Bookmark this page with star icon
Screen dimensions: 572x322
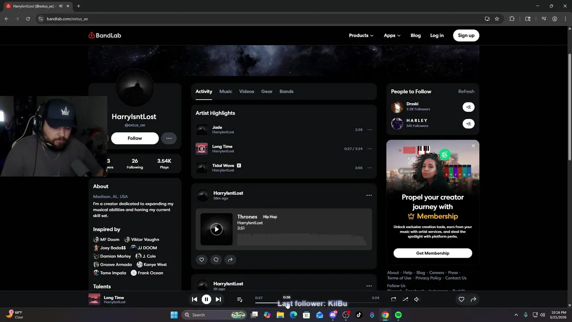click(497, 19)
